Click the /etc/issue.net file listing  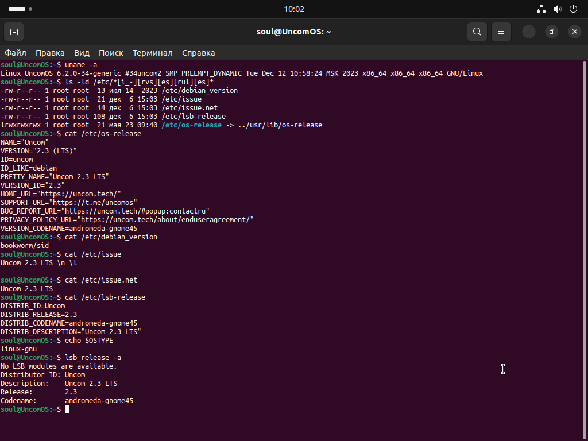(x=189, y=107)
